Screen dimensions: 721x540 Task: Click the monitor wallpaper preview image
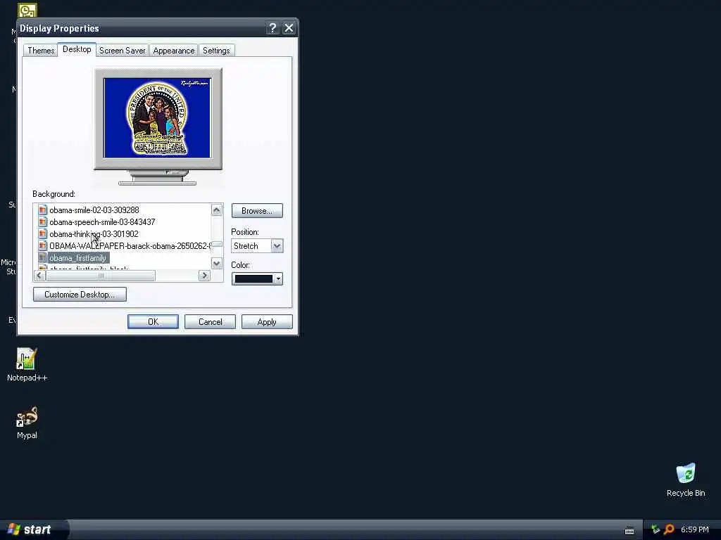click(x=157, y=118)
